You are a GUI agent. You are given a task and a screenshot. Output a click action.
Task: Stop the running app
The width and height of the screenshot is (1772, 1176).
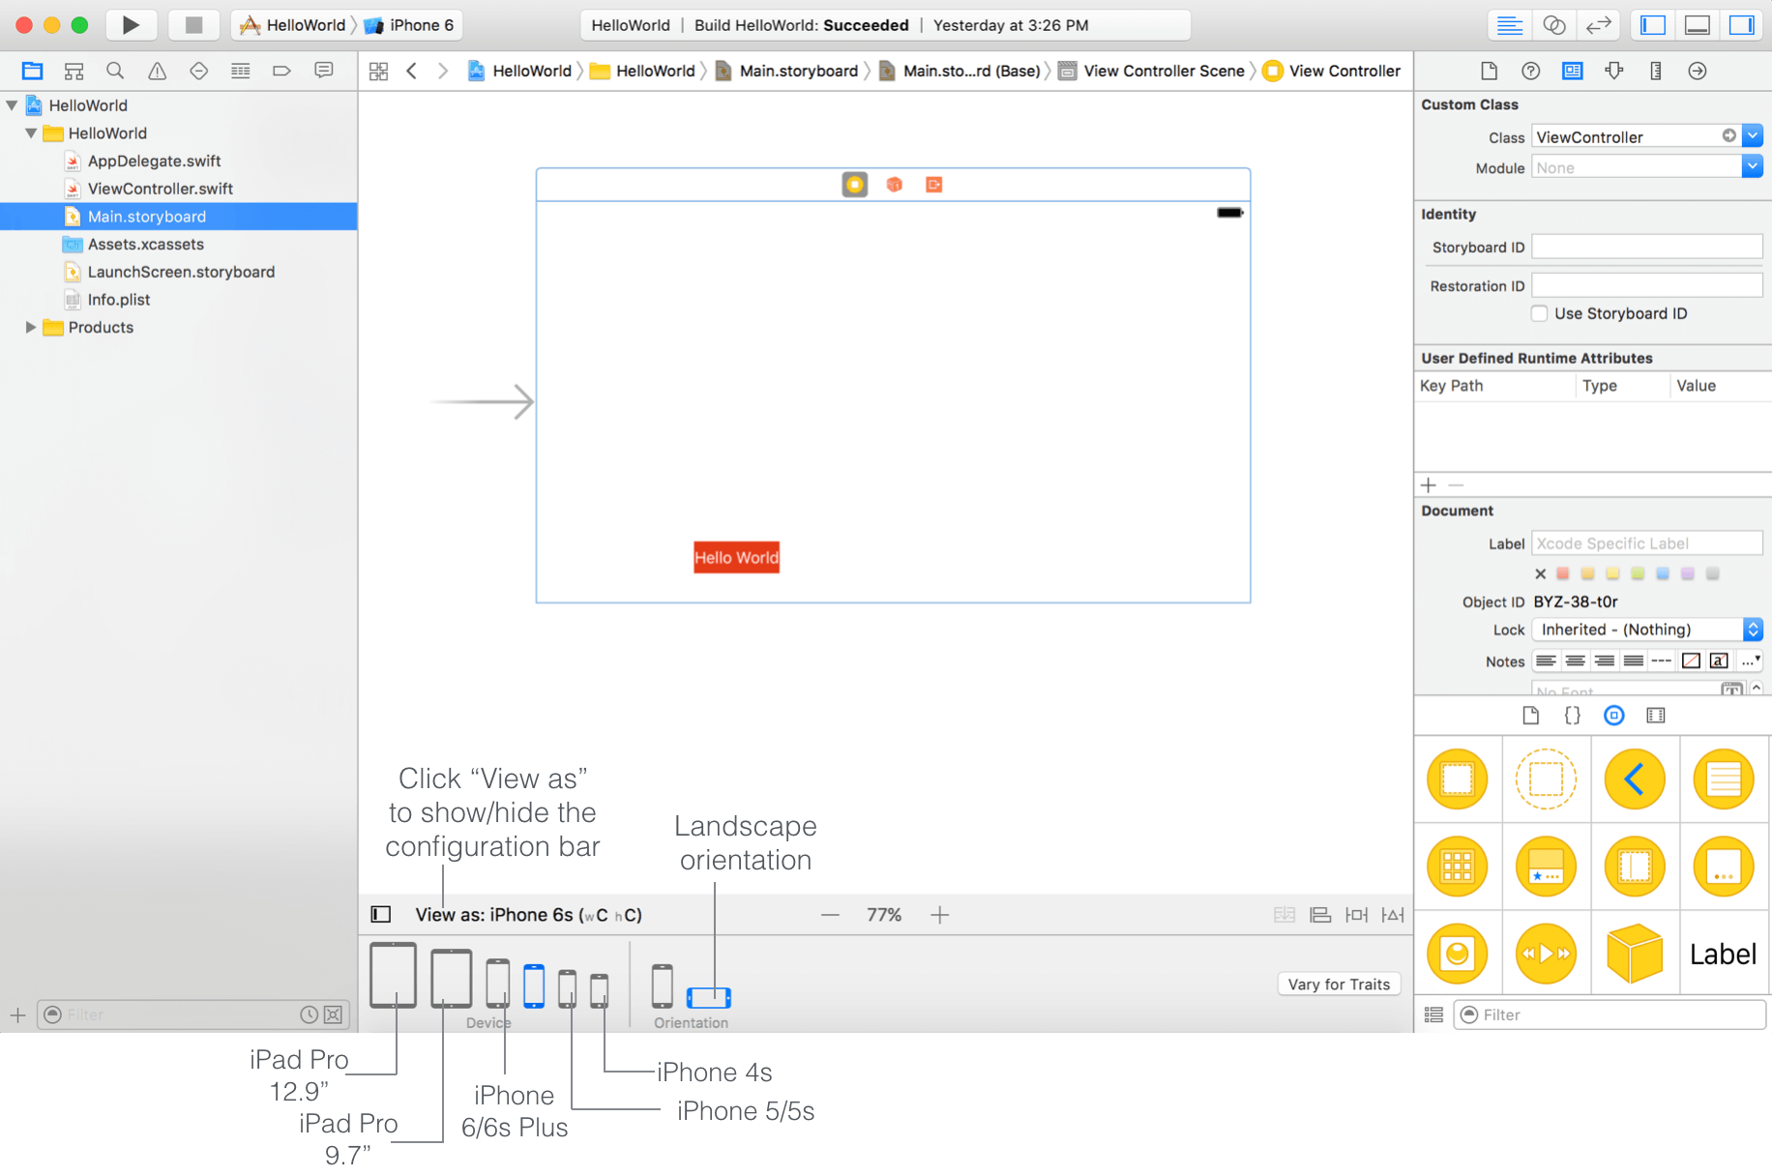click(x=193, y=25)
